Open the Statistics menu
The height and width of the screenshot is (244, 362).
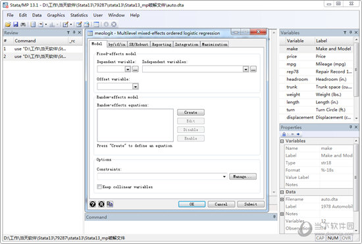79,15
